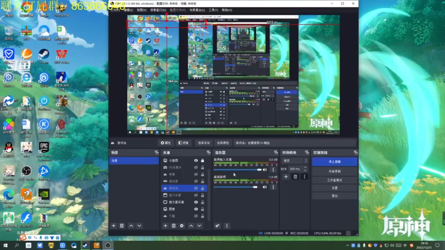Hide the 显示器采集 source via its eye icon
The width and height of the screenshot is (445, 250).
[x=196, y=202]
